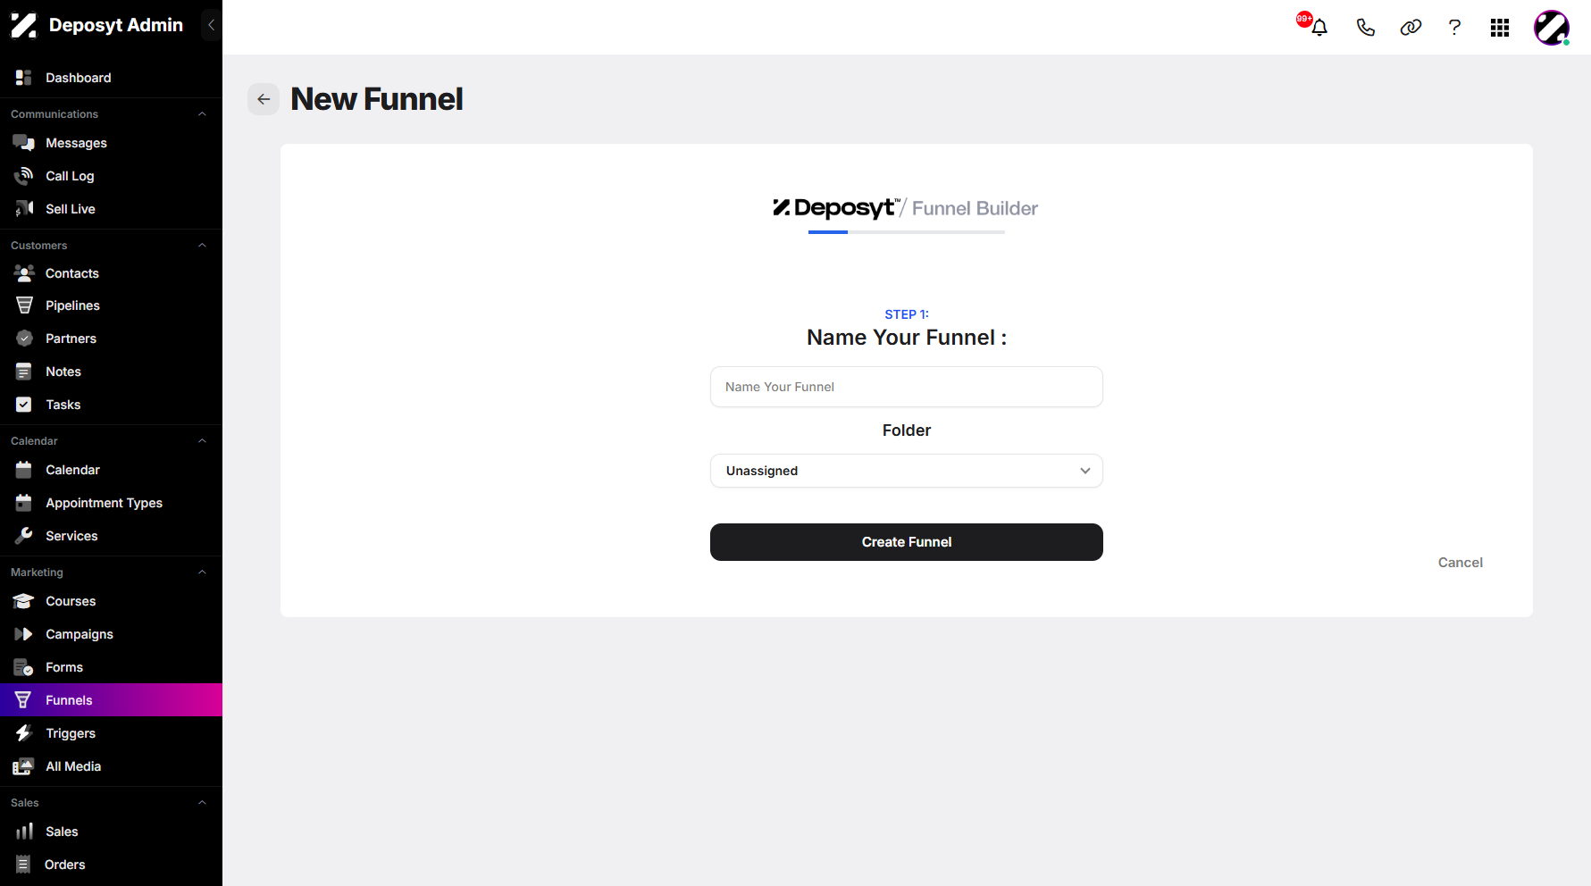Collapse the Calendar section header

202,441
